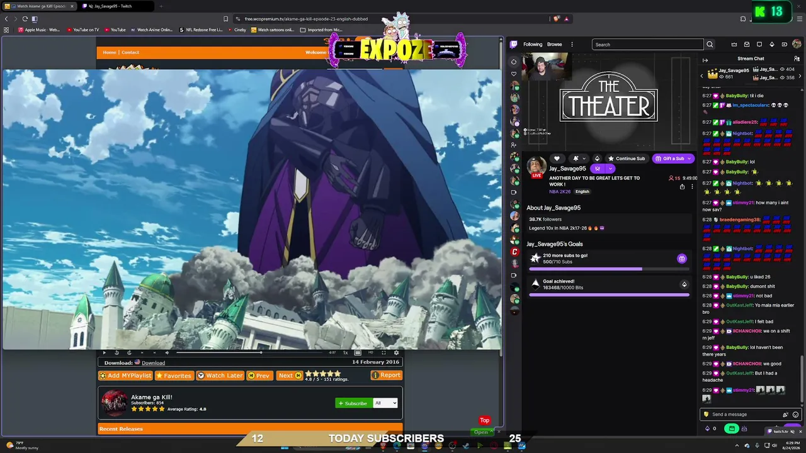Open NBA 2K26 category link
This screenshot has width=806, height=453.
560,192
